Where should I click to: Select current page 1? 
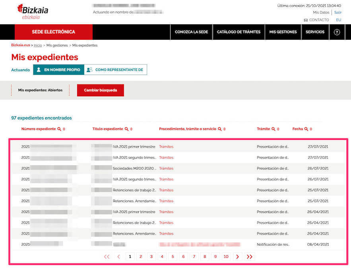(x=130, y=256)
